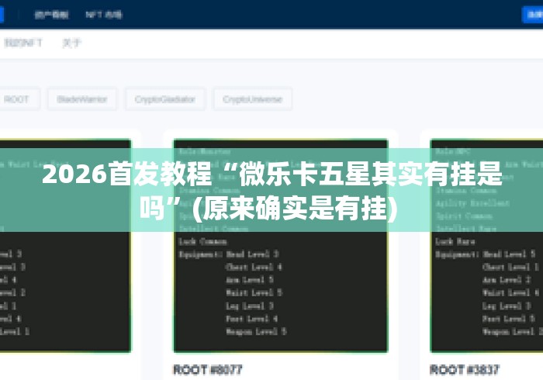
Task: Click the Weapon Level 5 line in ROOT #8077
Action: (x=256, y=332)
